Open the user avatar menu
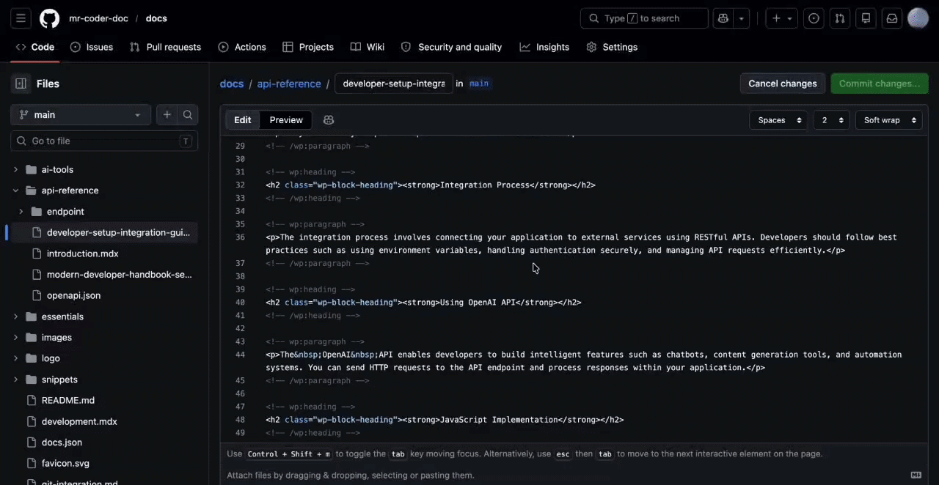The image size is (939, 485). [x=918, y=18]
